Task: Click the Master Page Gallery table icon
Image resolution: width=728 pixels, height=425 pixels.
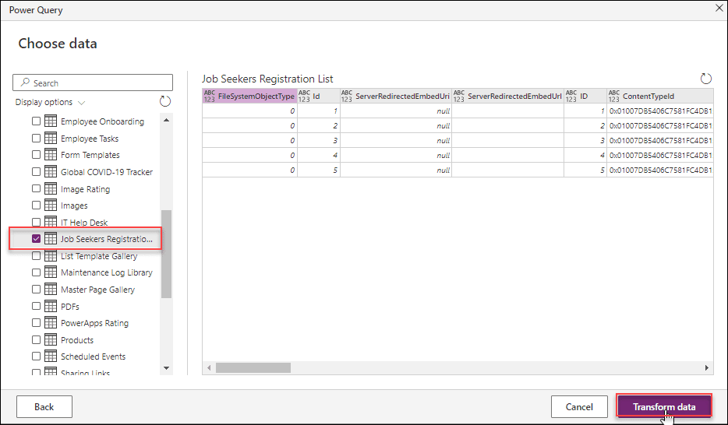Action: click(x=51, y=290)
